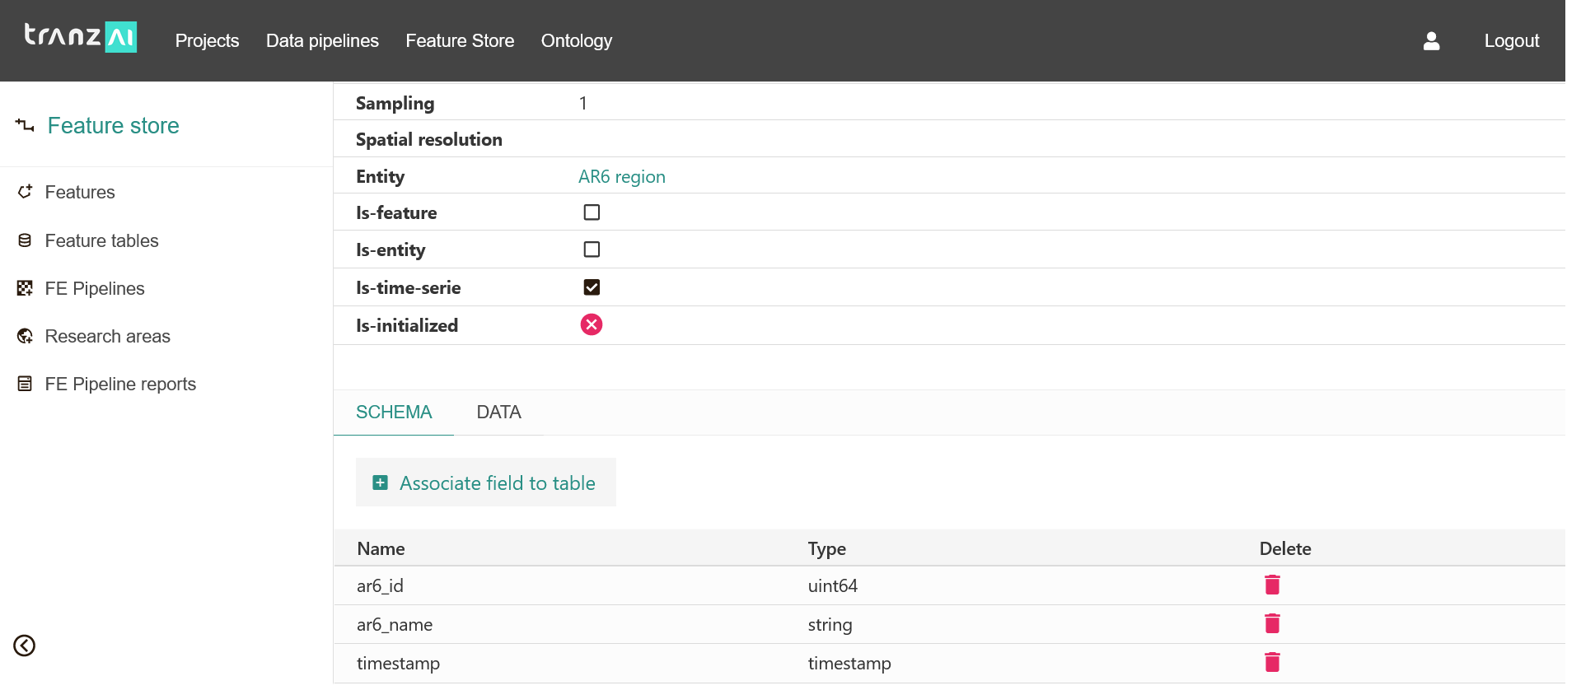The width and height of the screenshot is (1581, 690).
Task: Go to Features in the sidebar
Action: 80,192
